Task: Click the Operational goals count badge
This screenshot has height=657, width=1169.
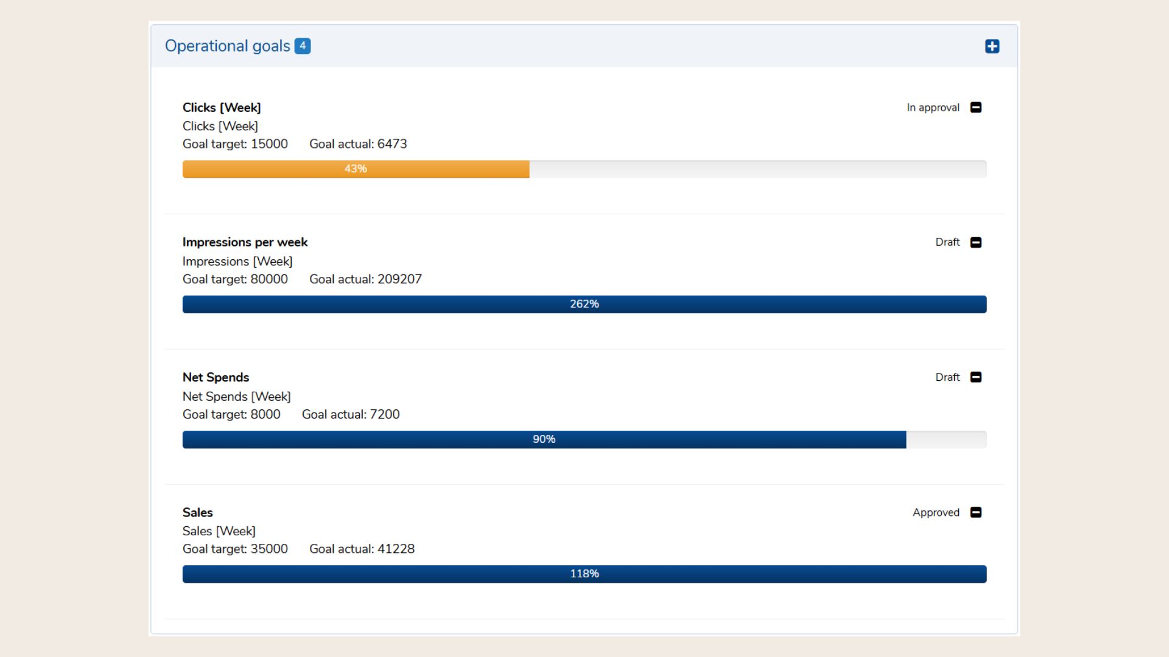Action: click(303, 46)
